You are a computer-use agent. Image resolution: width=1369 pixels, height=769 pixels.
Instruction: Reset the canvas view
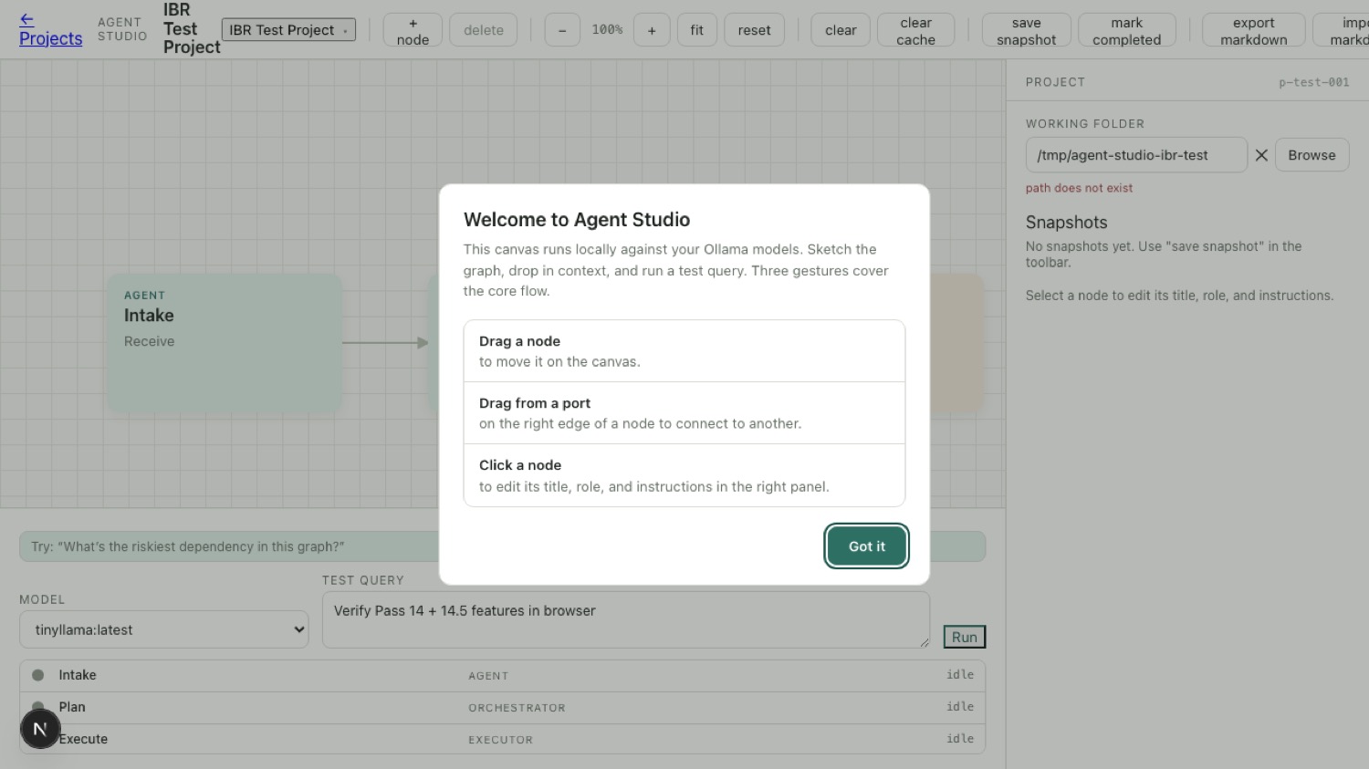pyautogui.click(x=754, y=30)
